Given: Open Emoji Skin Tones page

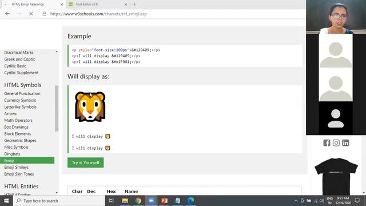Looking at the screenshot, I should 19,174.
